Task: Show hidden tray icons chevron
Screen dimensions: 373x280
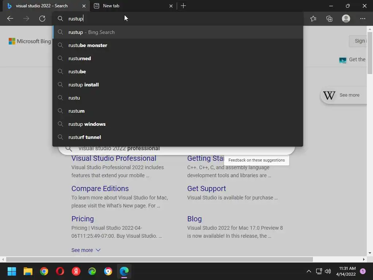Action: pyautogui.click(x=309, y=271)
